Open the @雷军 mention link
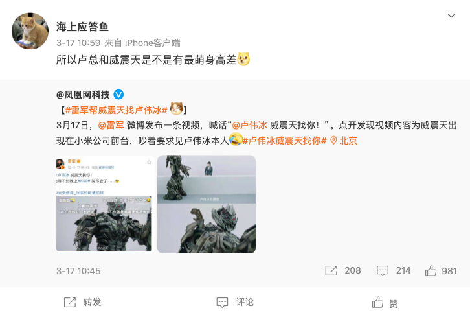Viewport: 470px width, 315px height. point(111,125)
